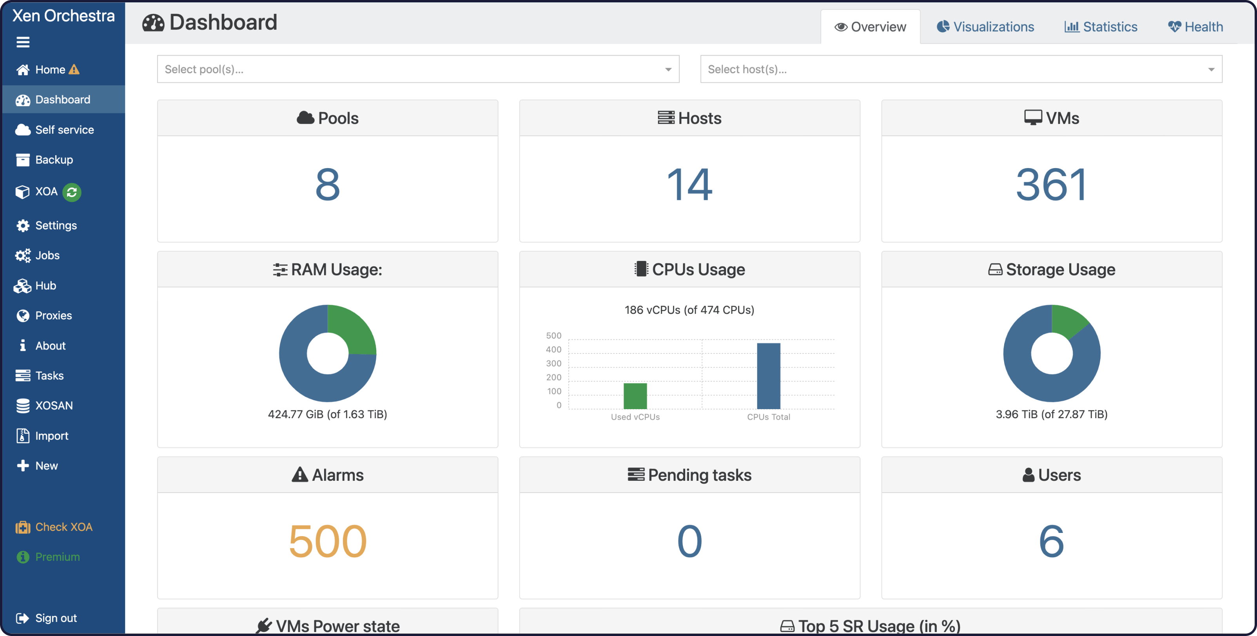Click the Settings gear icon
This screenshot has width=1257, height=636.
point(23,225)
